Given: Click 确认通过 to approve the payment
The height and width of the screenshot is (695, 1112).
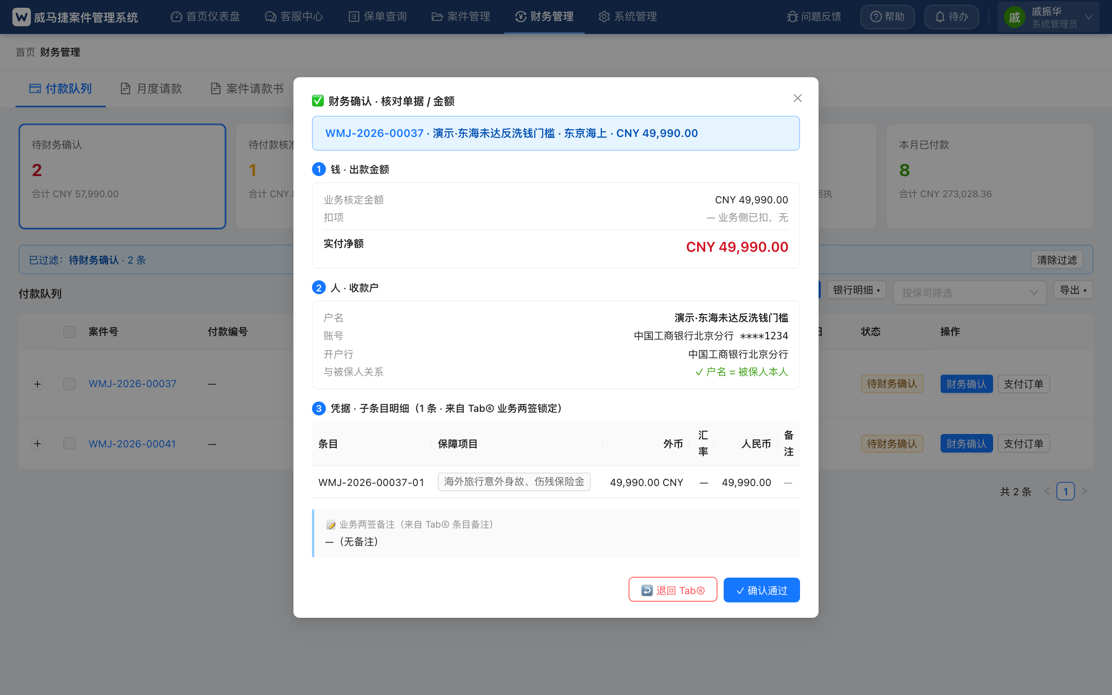Looking at the screenshot, I should coord(761,590).
